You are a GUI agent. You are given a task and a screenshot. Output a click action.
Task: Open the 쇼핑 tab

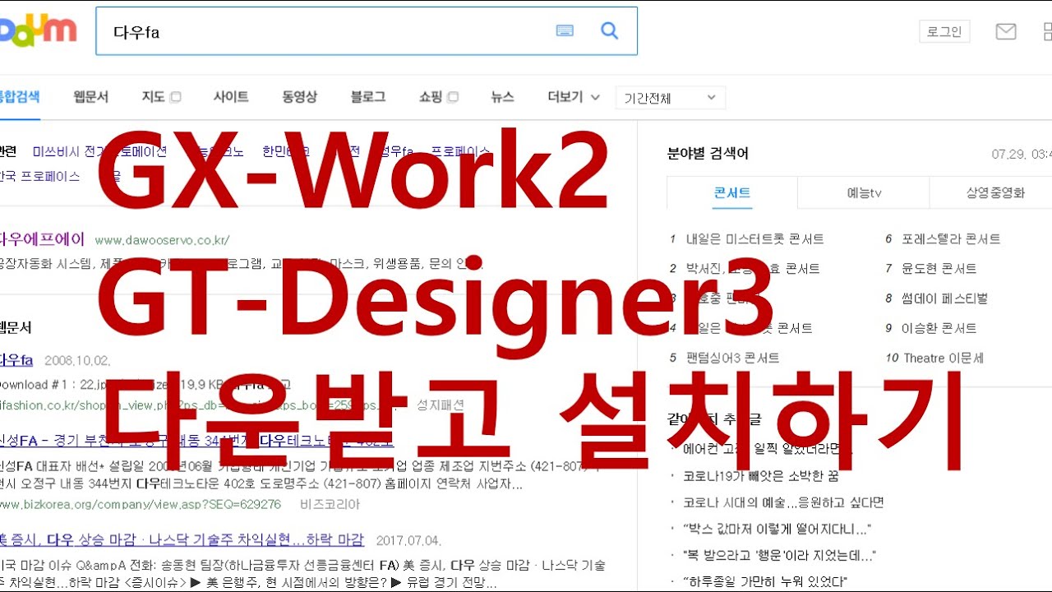(x=431, y=97)
